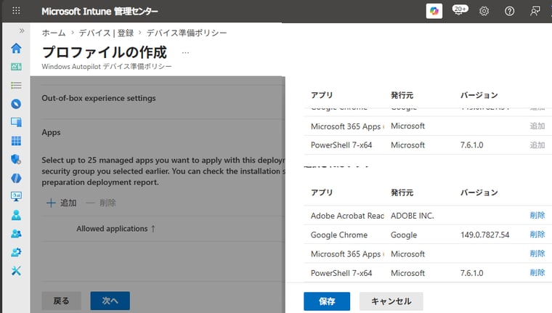The height and width of the screenshot is (313, 552).
Task: Open Apps grid icon in sidebar
Action: [16, 141]
